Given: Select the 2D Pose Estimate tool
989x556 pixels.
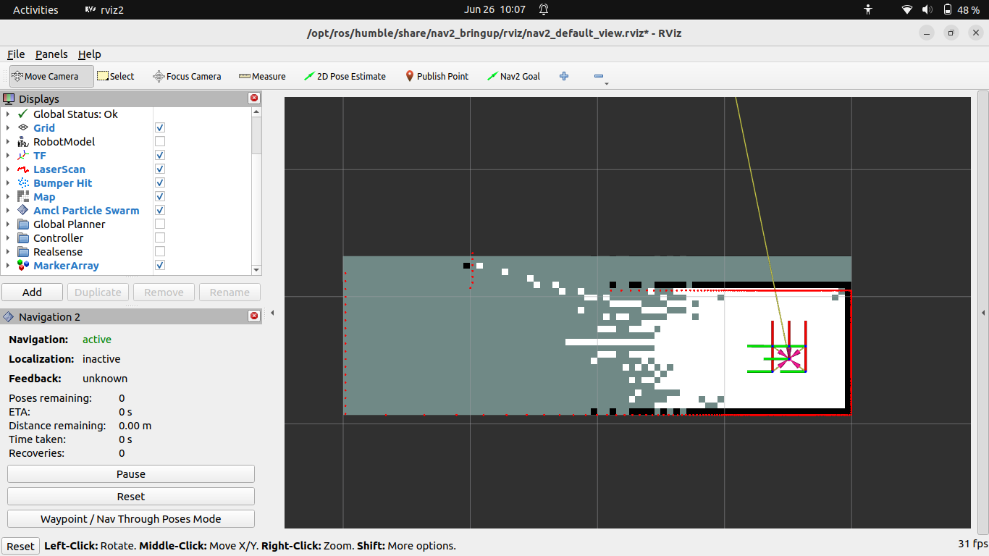Looking at the screenshot, I should click(x=345, y=75).
